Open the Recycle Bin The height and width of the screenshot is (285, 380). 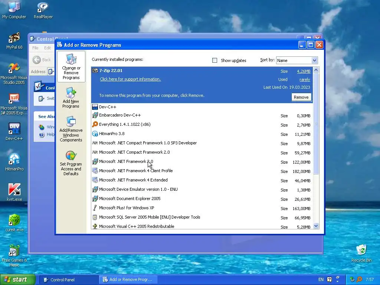(x=361, y=253)
